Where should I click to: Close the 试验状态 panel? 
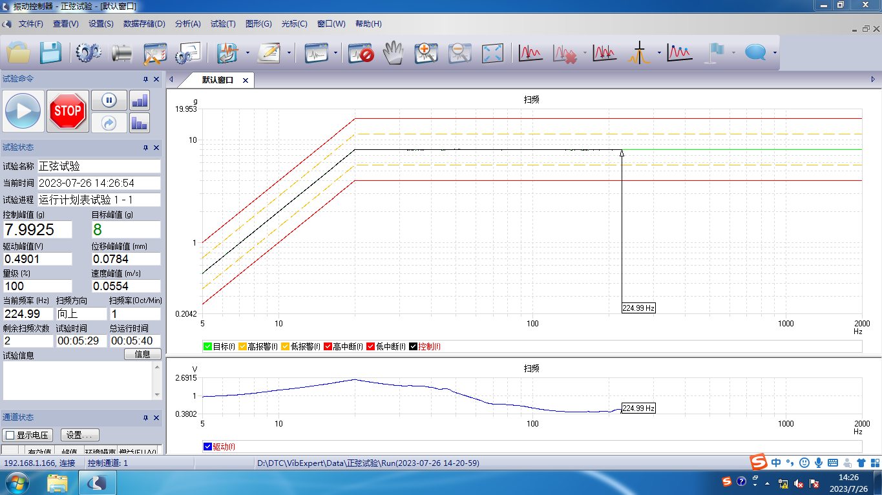(x=156, y=147)
